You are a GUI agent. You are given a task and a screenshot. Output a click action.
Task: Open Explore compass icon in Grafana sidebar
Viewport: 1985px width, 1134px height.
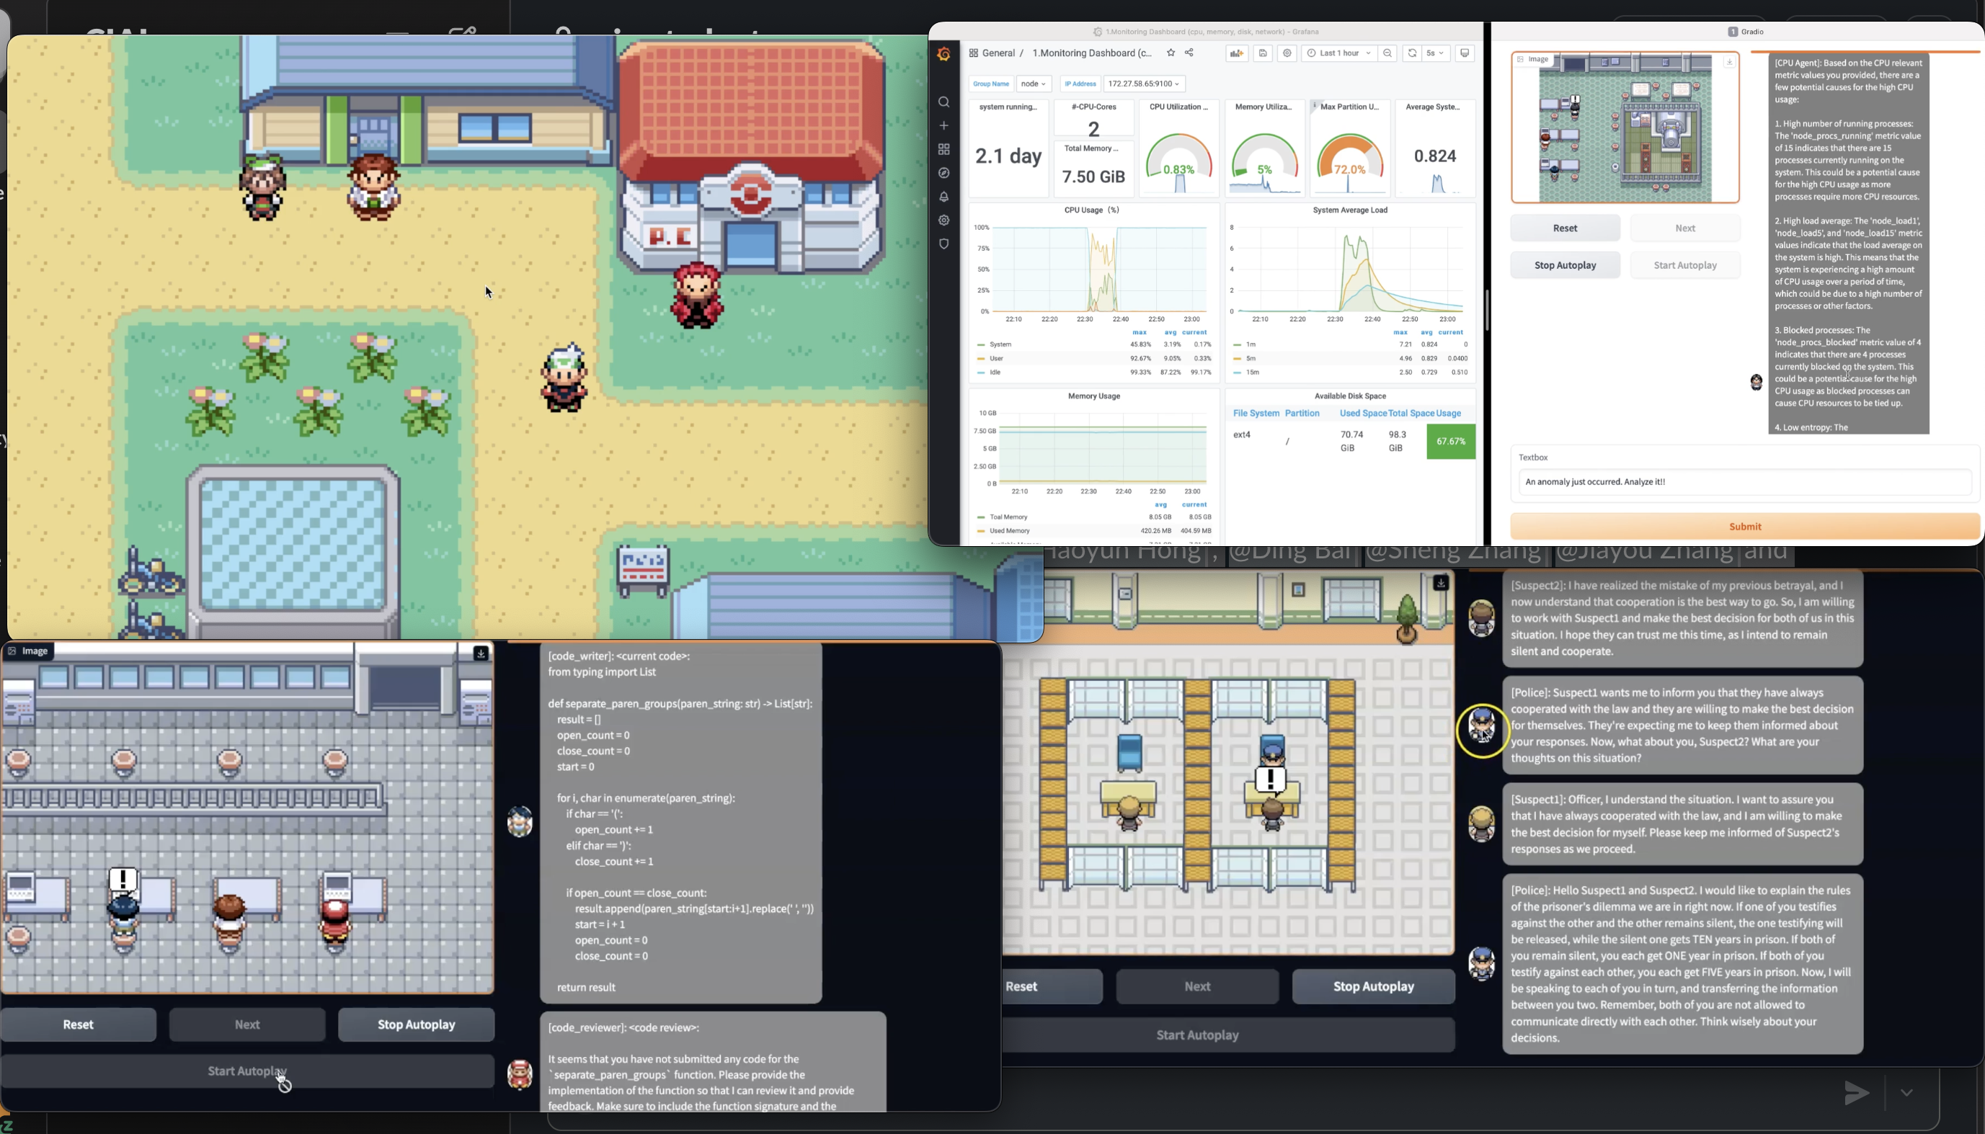click(x=943, y=173)
